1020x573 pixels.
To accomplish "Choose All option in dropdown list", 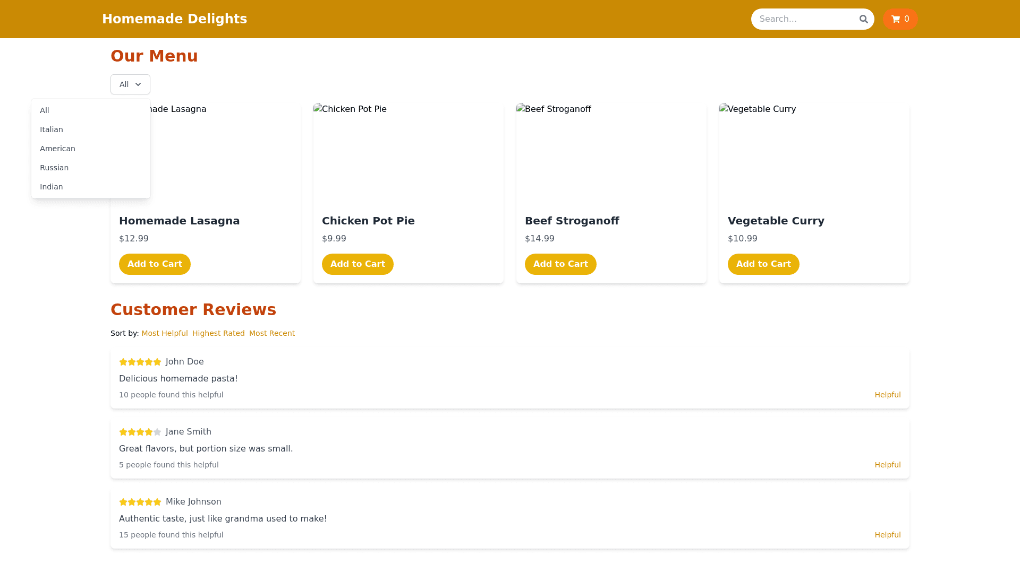I will point(45,110).
